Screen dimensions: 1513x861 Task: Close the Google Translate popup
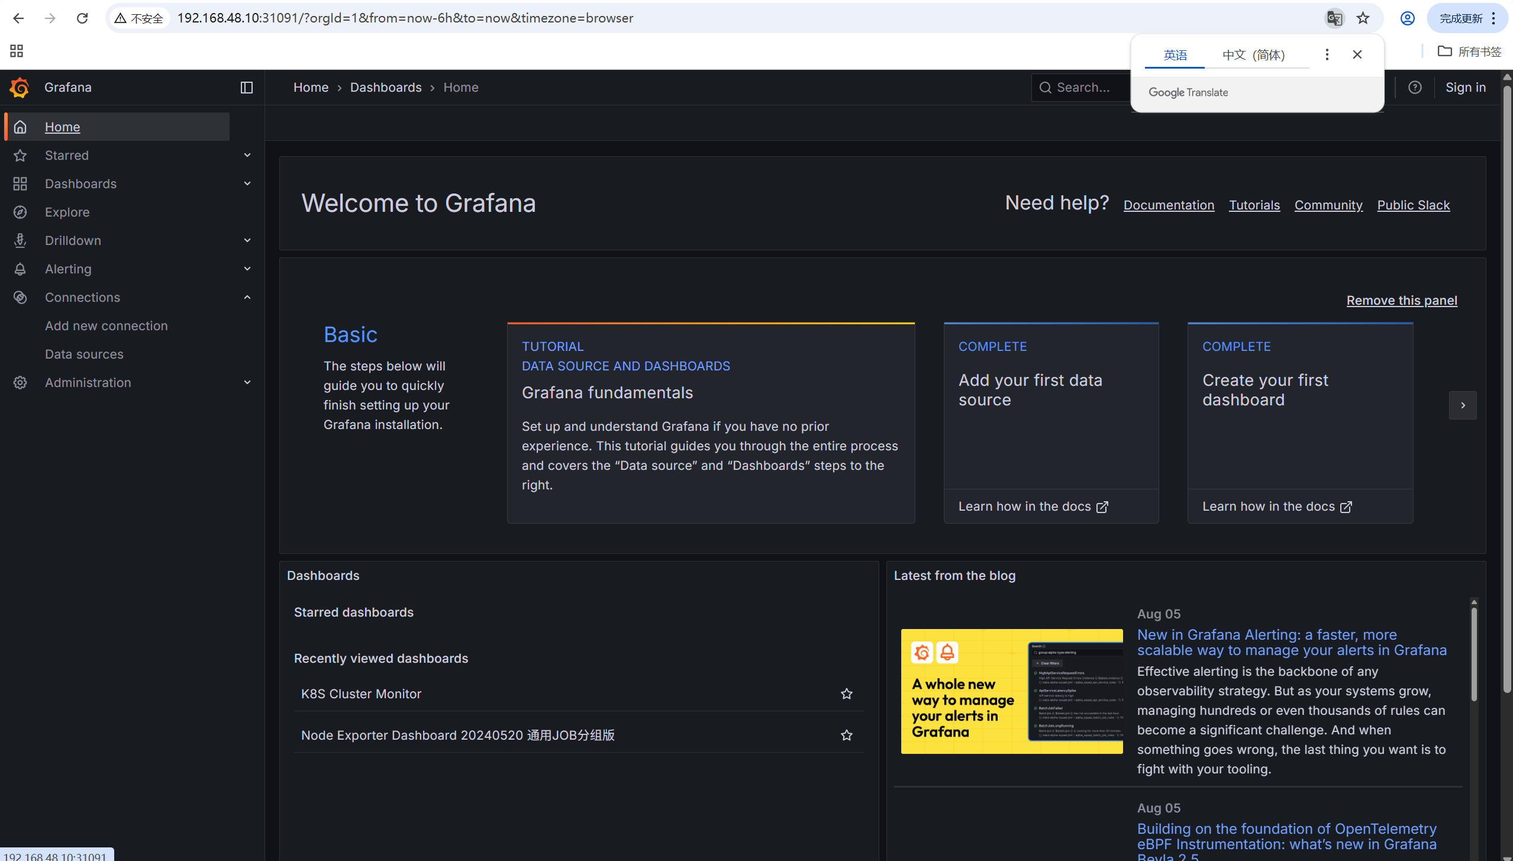pyautogui.click(x=1357, y=54)
